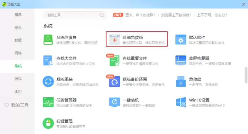This screenshot has width=248, height=134.
Task: Click the 一键查找并清理重复文件 description
Action: (140, 64)
